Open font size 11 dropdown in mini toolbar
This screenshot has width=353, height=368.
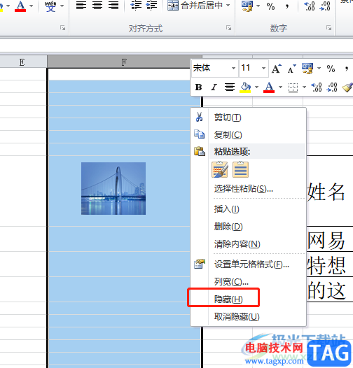point(263,69)
